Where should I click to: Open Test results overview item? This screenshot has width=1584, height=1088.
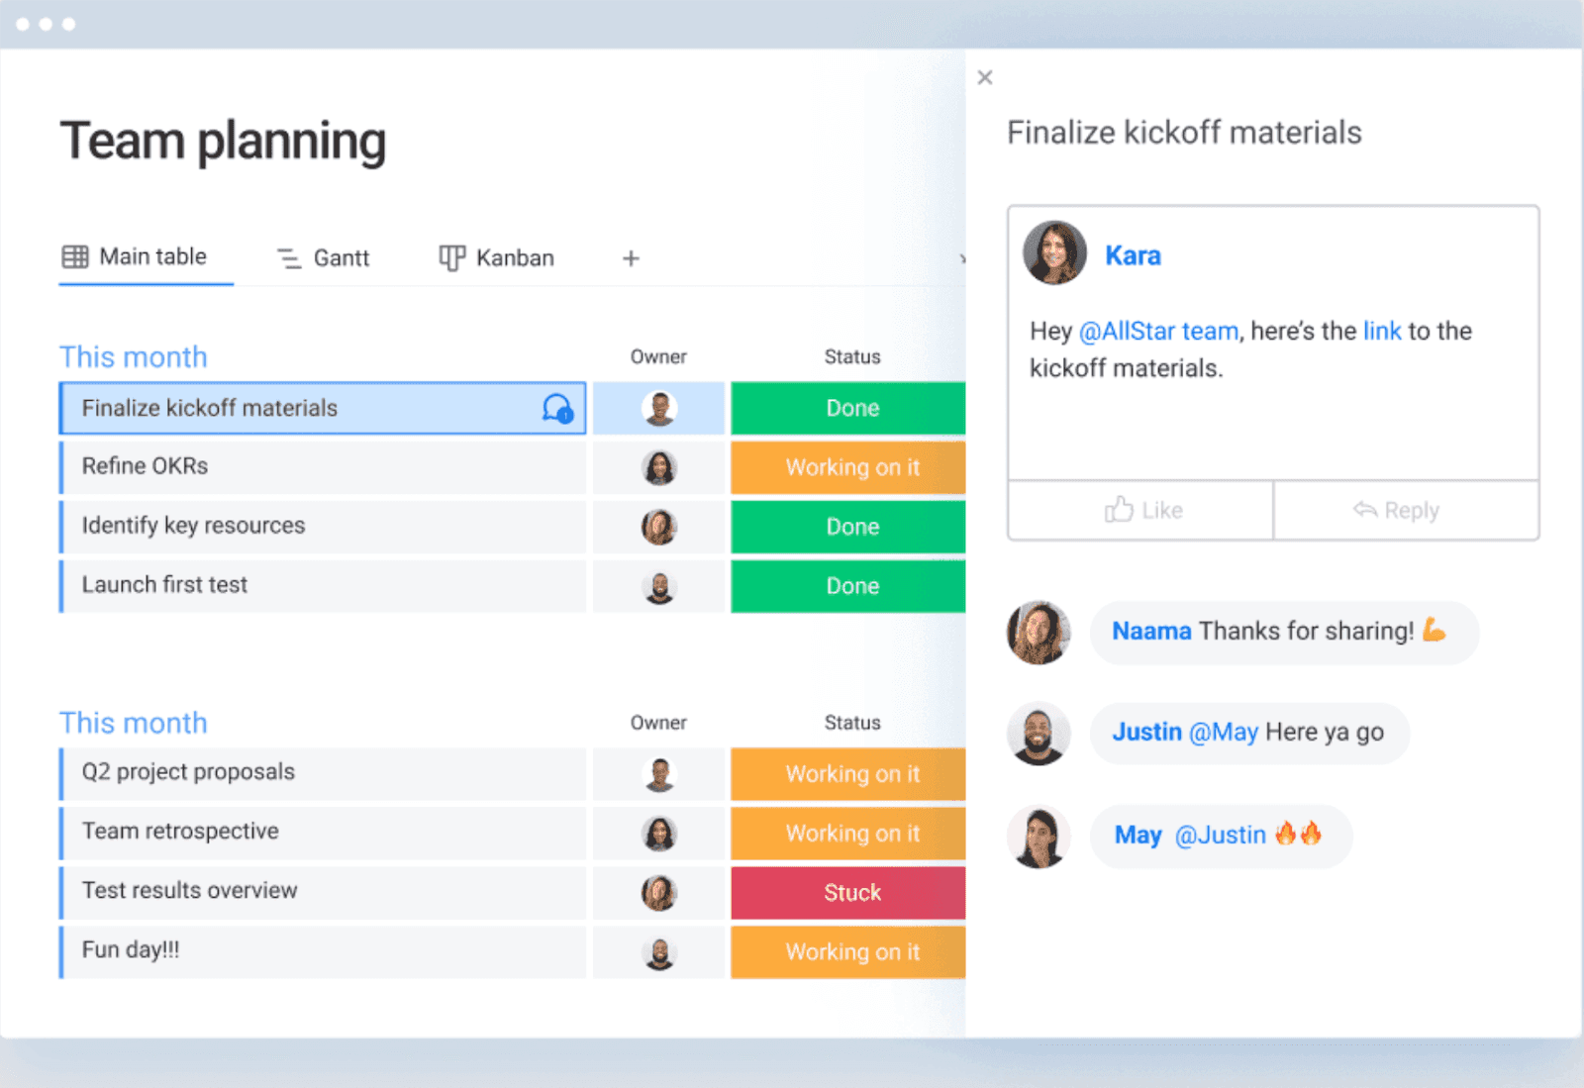323,892
